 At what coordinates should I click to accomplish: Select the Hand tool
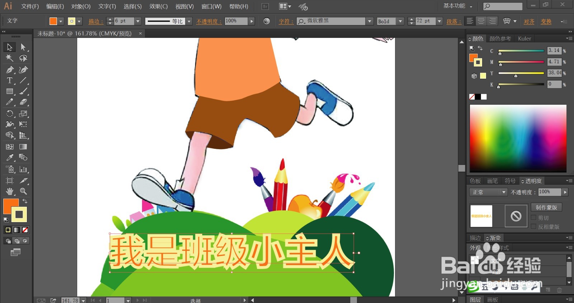click(x=10, y=191)
